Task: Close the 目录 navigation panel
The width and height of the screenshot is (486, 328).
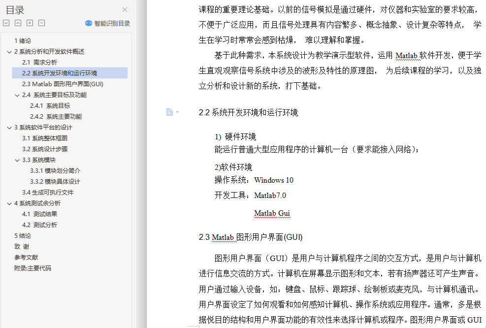Action: pyautogui.click(x=125, y=10)
